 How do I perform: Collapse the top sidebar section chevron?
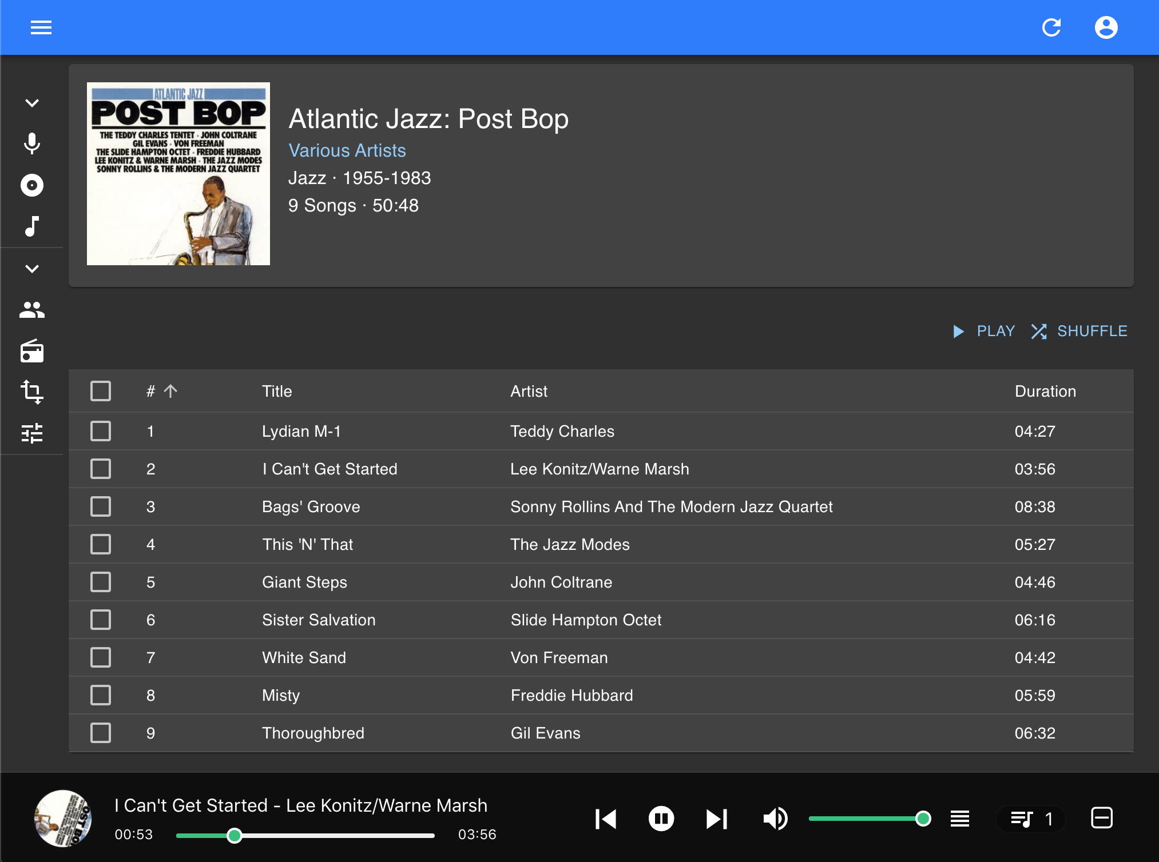tap(32, 103)
